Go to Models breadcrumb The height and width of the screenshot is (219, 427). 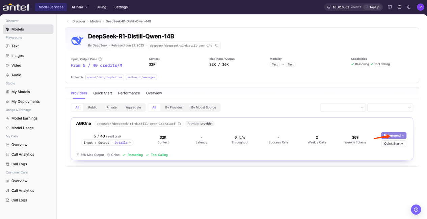96,21
